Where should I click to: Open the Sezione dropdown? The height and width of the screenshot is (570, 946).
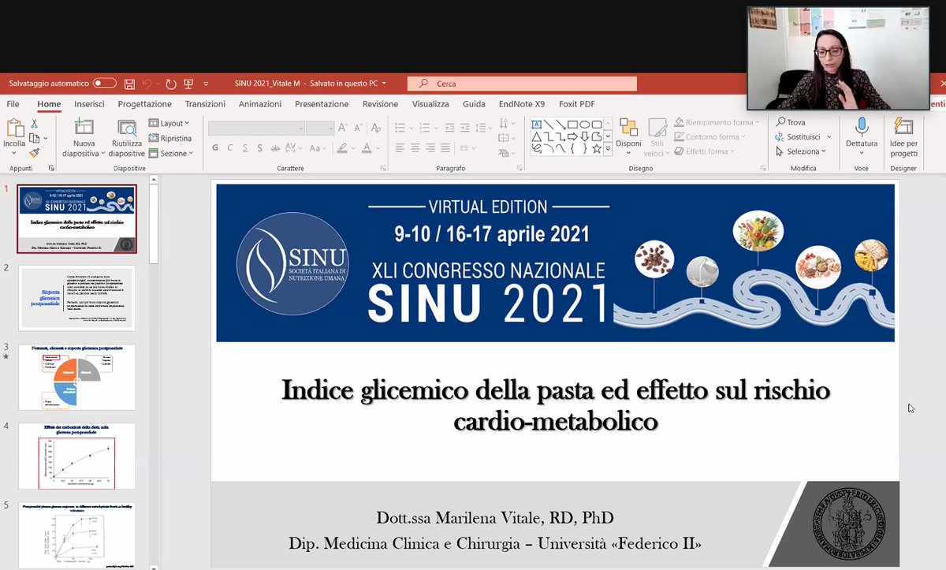169,153
